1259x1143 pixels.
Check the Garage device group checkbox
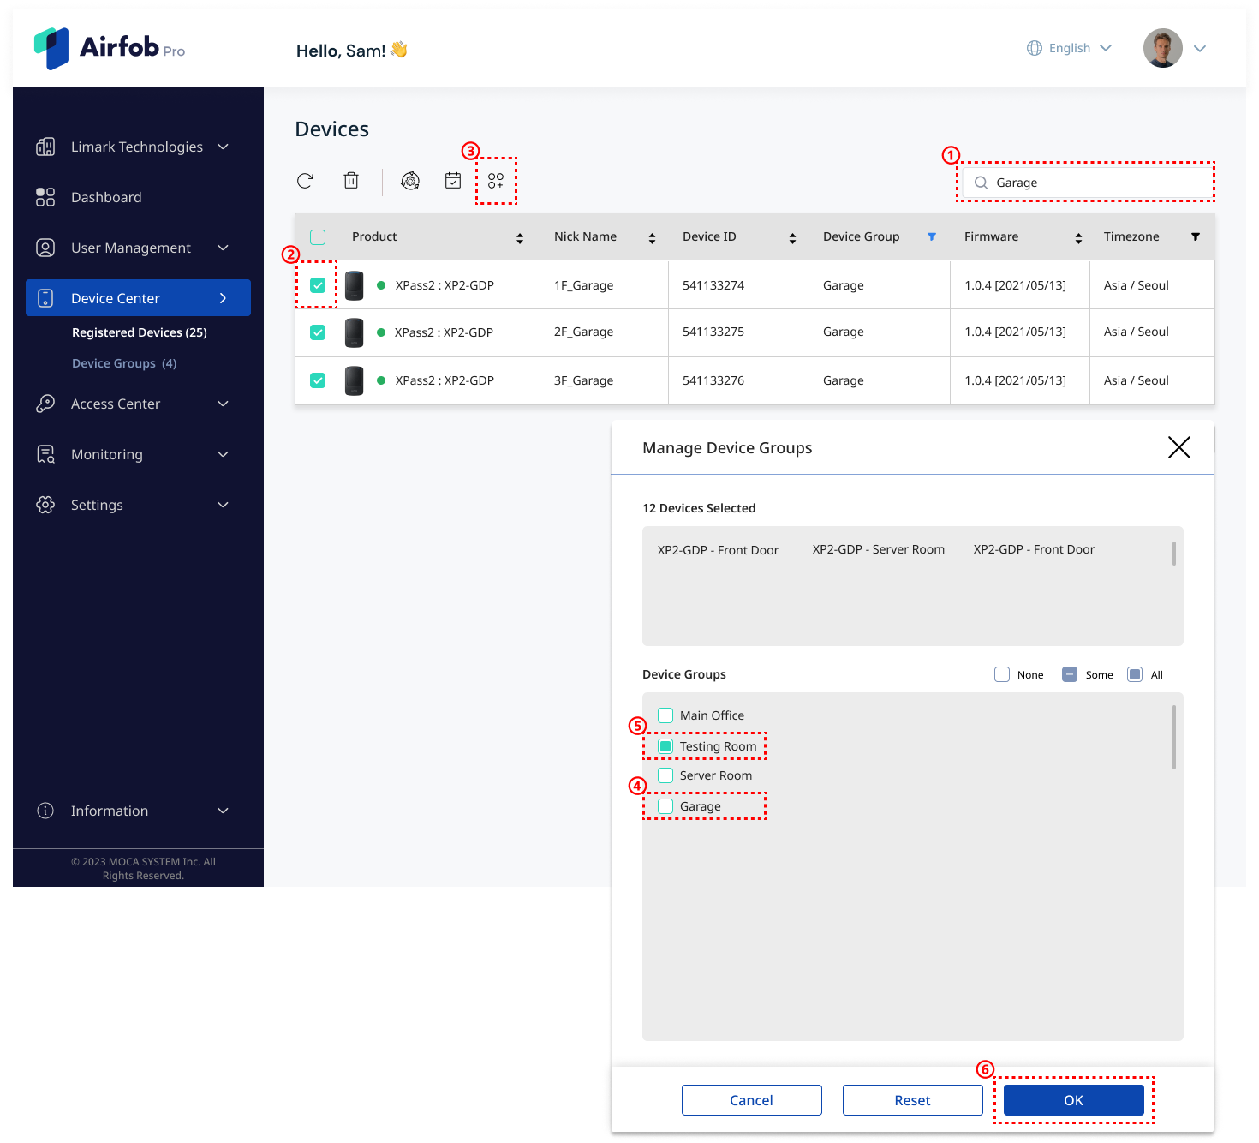(665, 806)
